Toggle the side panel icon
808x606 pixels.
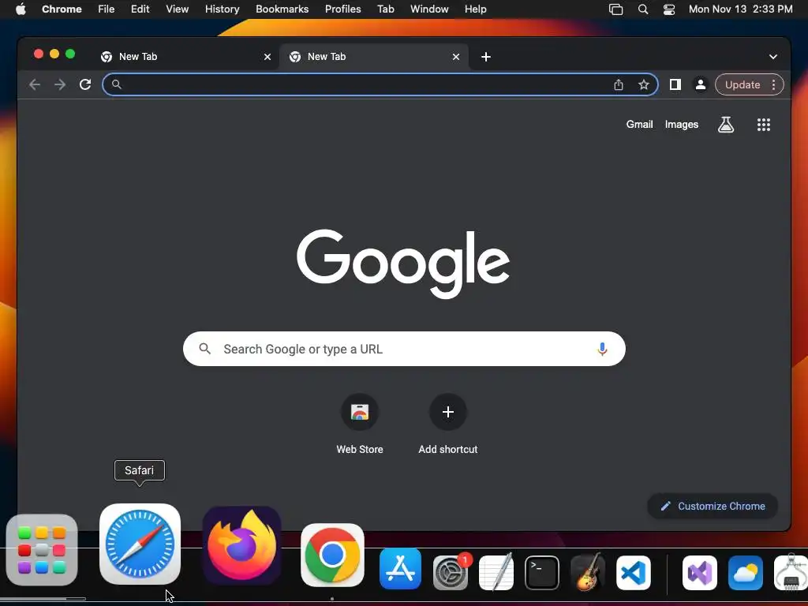[675, 84]
